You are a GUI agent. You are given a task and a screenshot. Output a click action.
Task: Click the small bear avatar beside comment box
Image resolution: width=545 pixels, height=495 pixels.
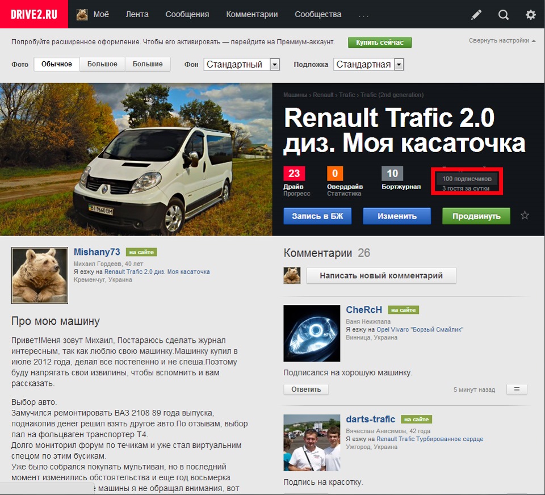pos(292,276)
